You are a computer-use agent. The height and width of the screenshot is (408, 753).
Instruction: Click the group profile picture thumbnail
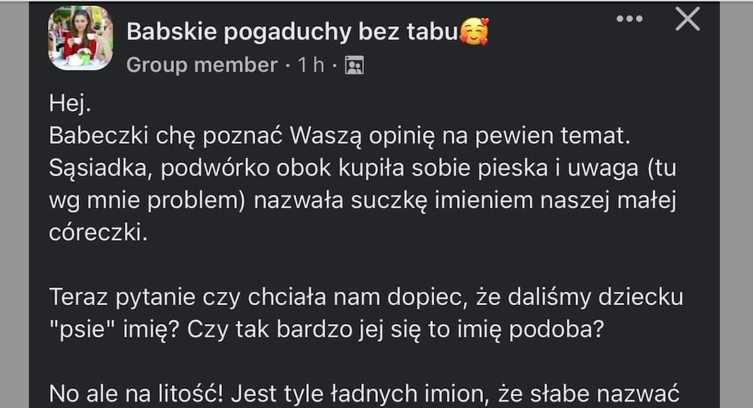pos(80,38)
